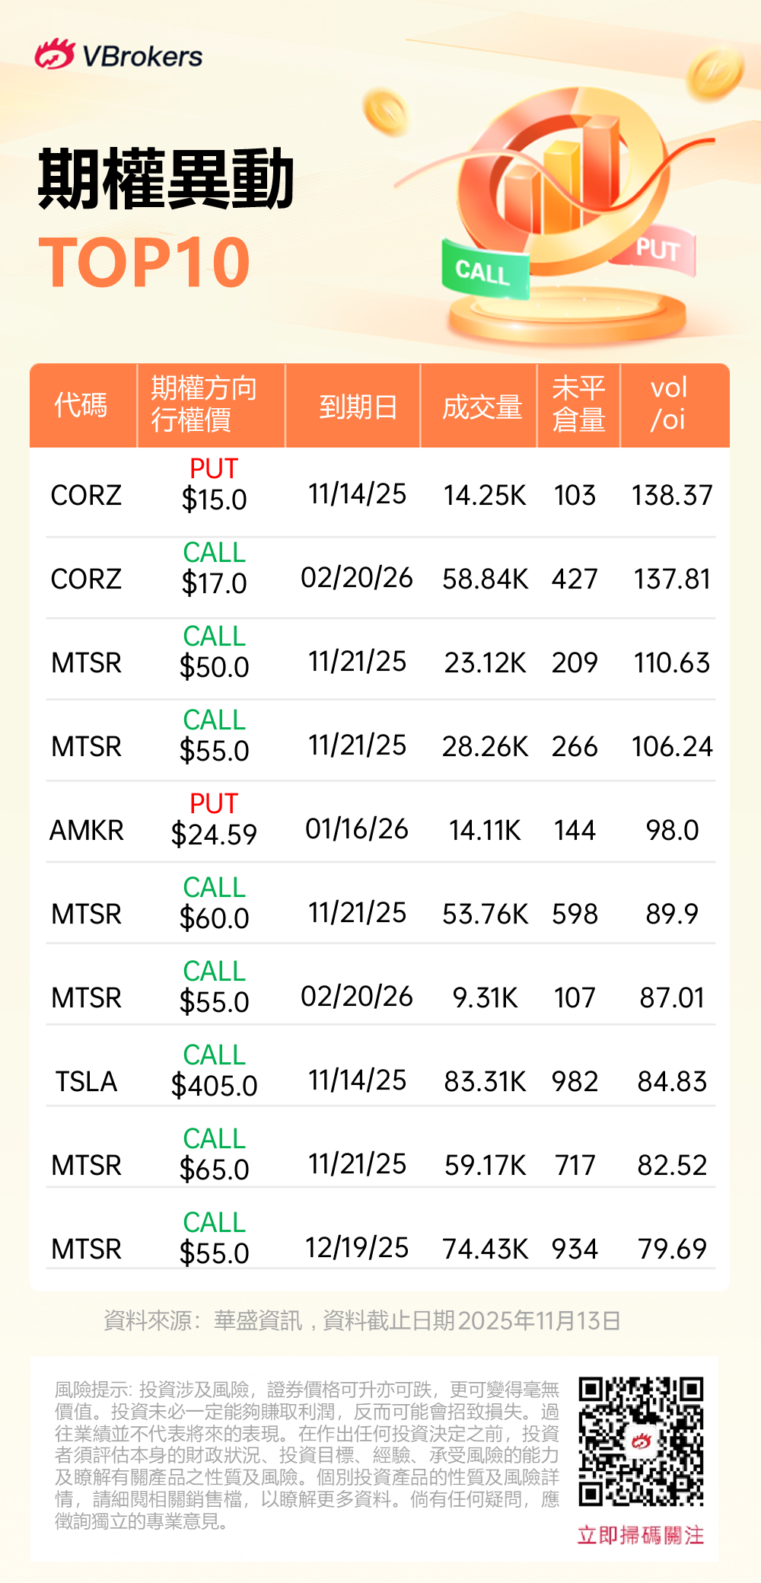
Task: Select the 到期日 column header
Action: [x=358, y=407]
